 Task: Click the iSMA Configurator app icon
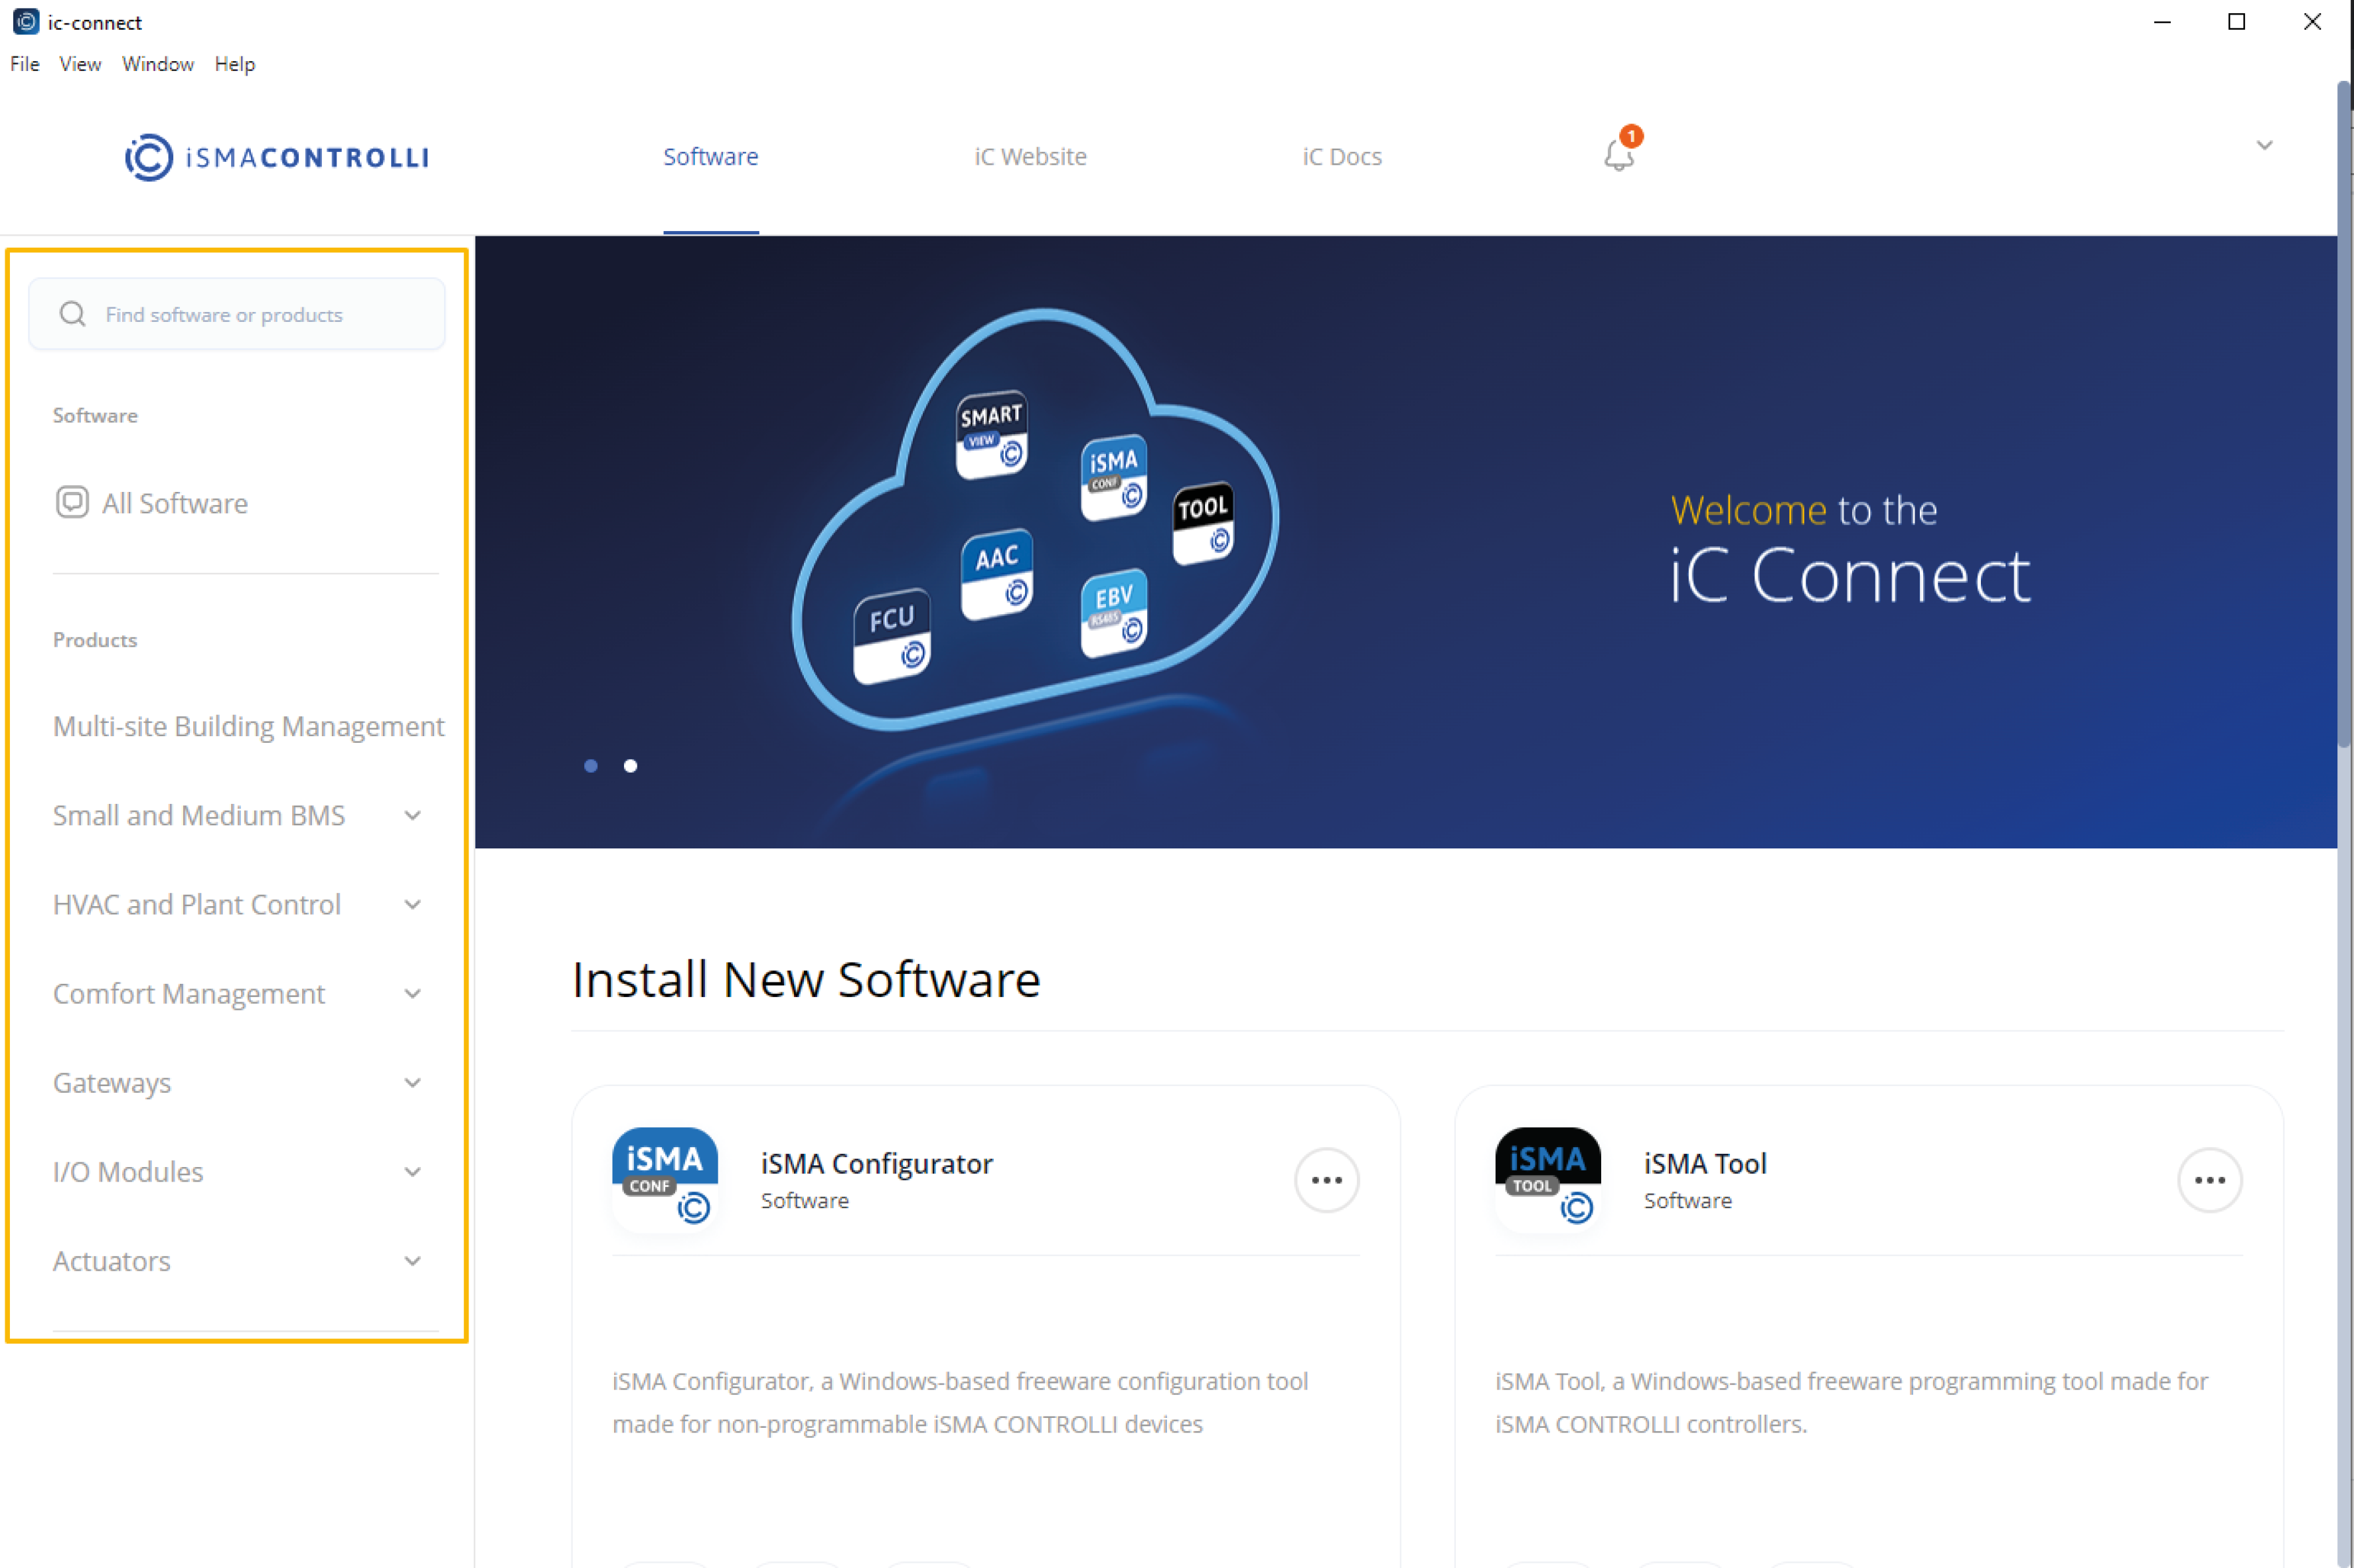tap(665, 1178)
